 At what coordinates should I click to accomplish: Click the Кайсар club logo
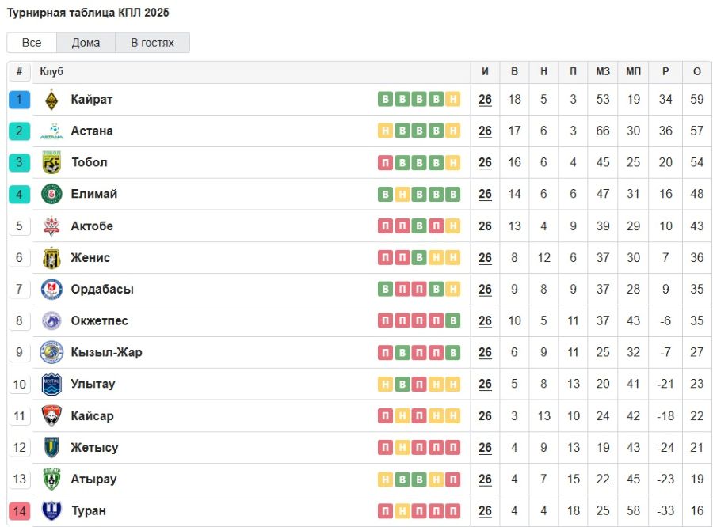[51, 416]
